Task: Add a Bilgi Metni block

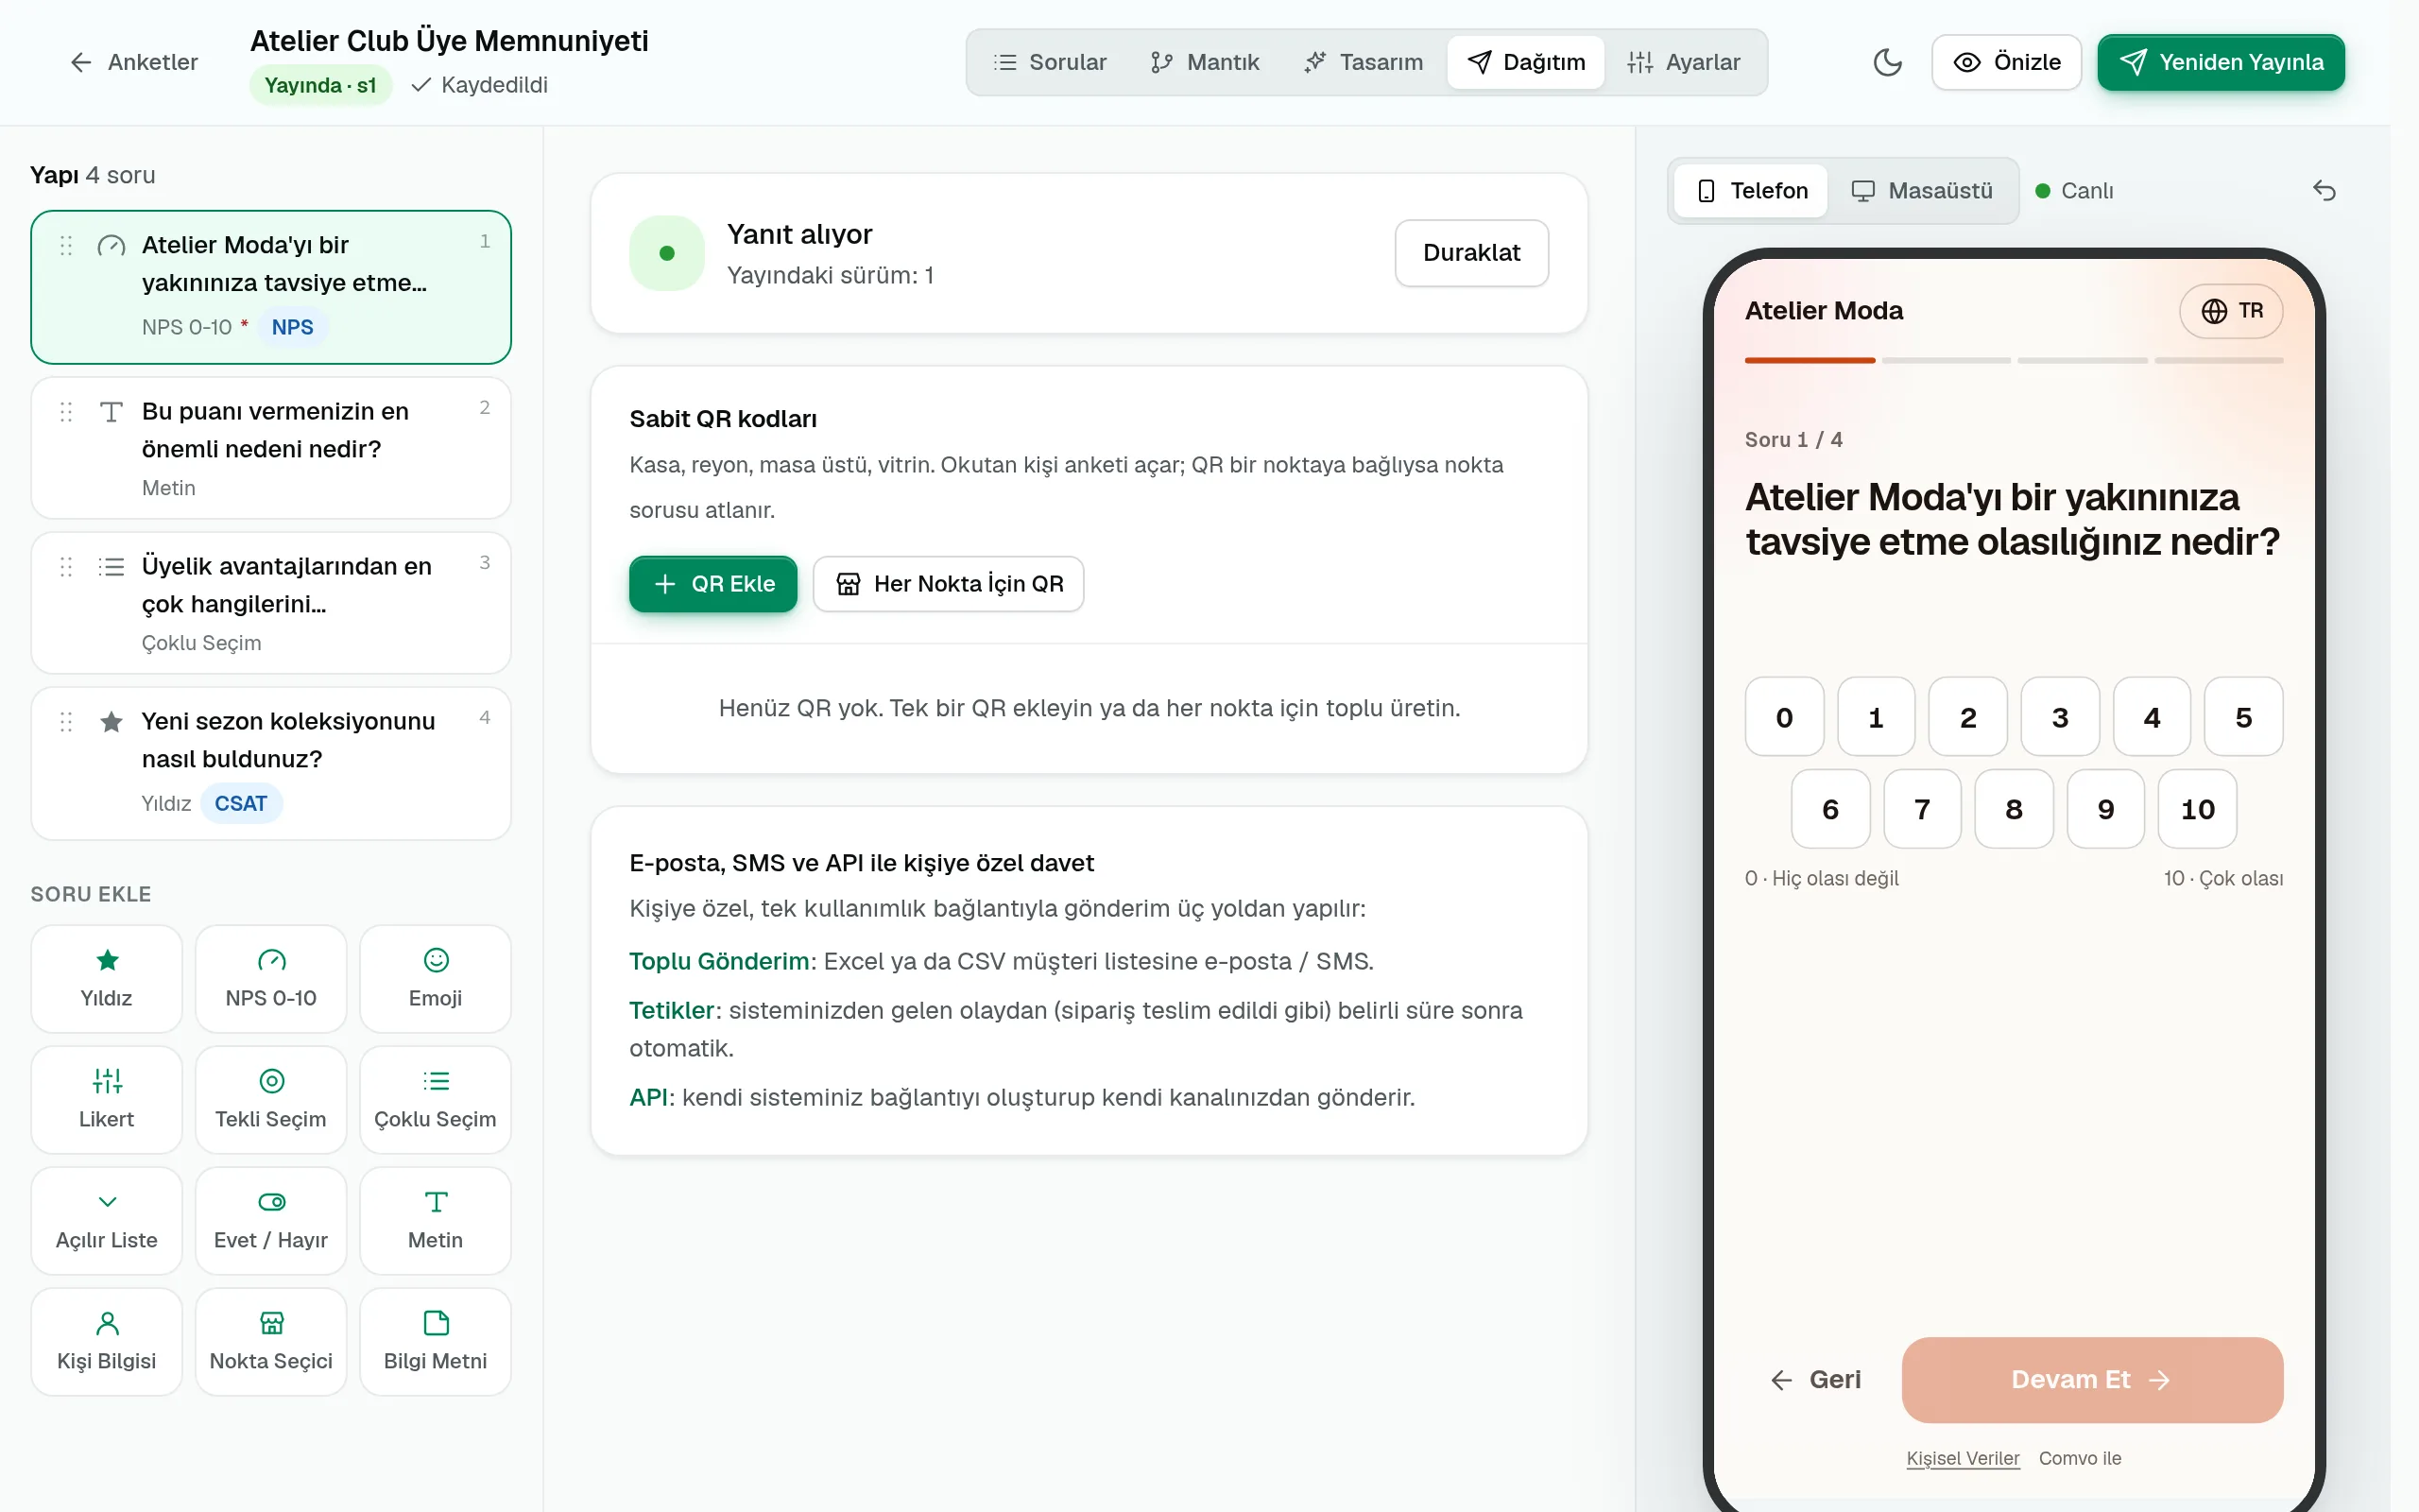Action: click(x=435, y=1341)
